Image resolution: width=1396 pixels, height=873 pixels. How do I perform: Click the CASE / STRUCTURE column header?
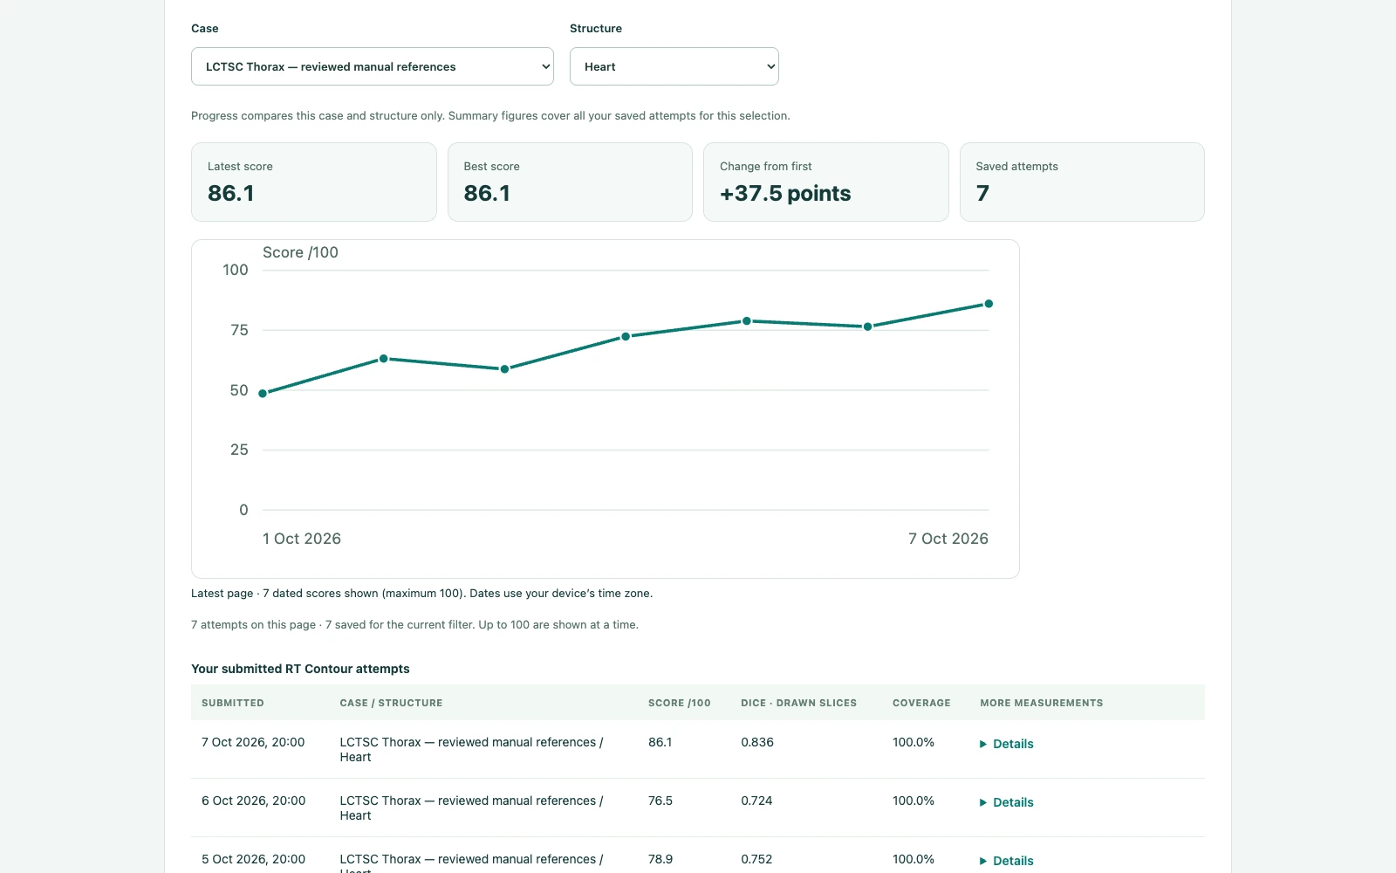[391, 703]
